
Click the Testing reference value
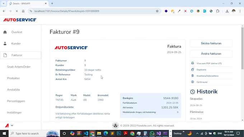tap(88, 75)
